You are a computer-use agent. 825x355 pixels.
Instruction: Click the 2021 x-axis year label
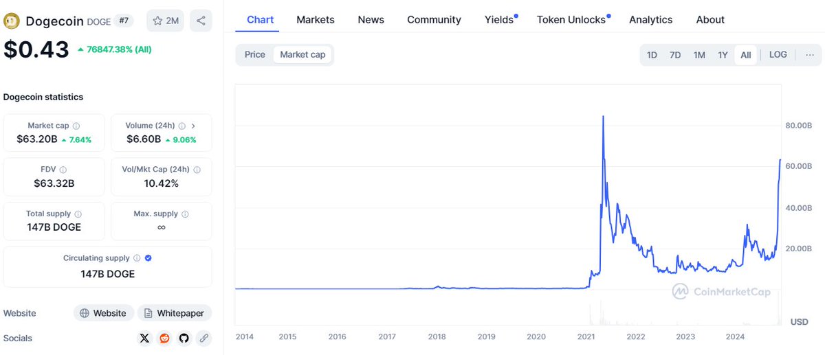click(586, 336)
